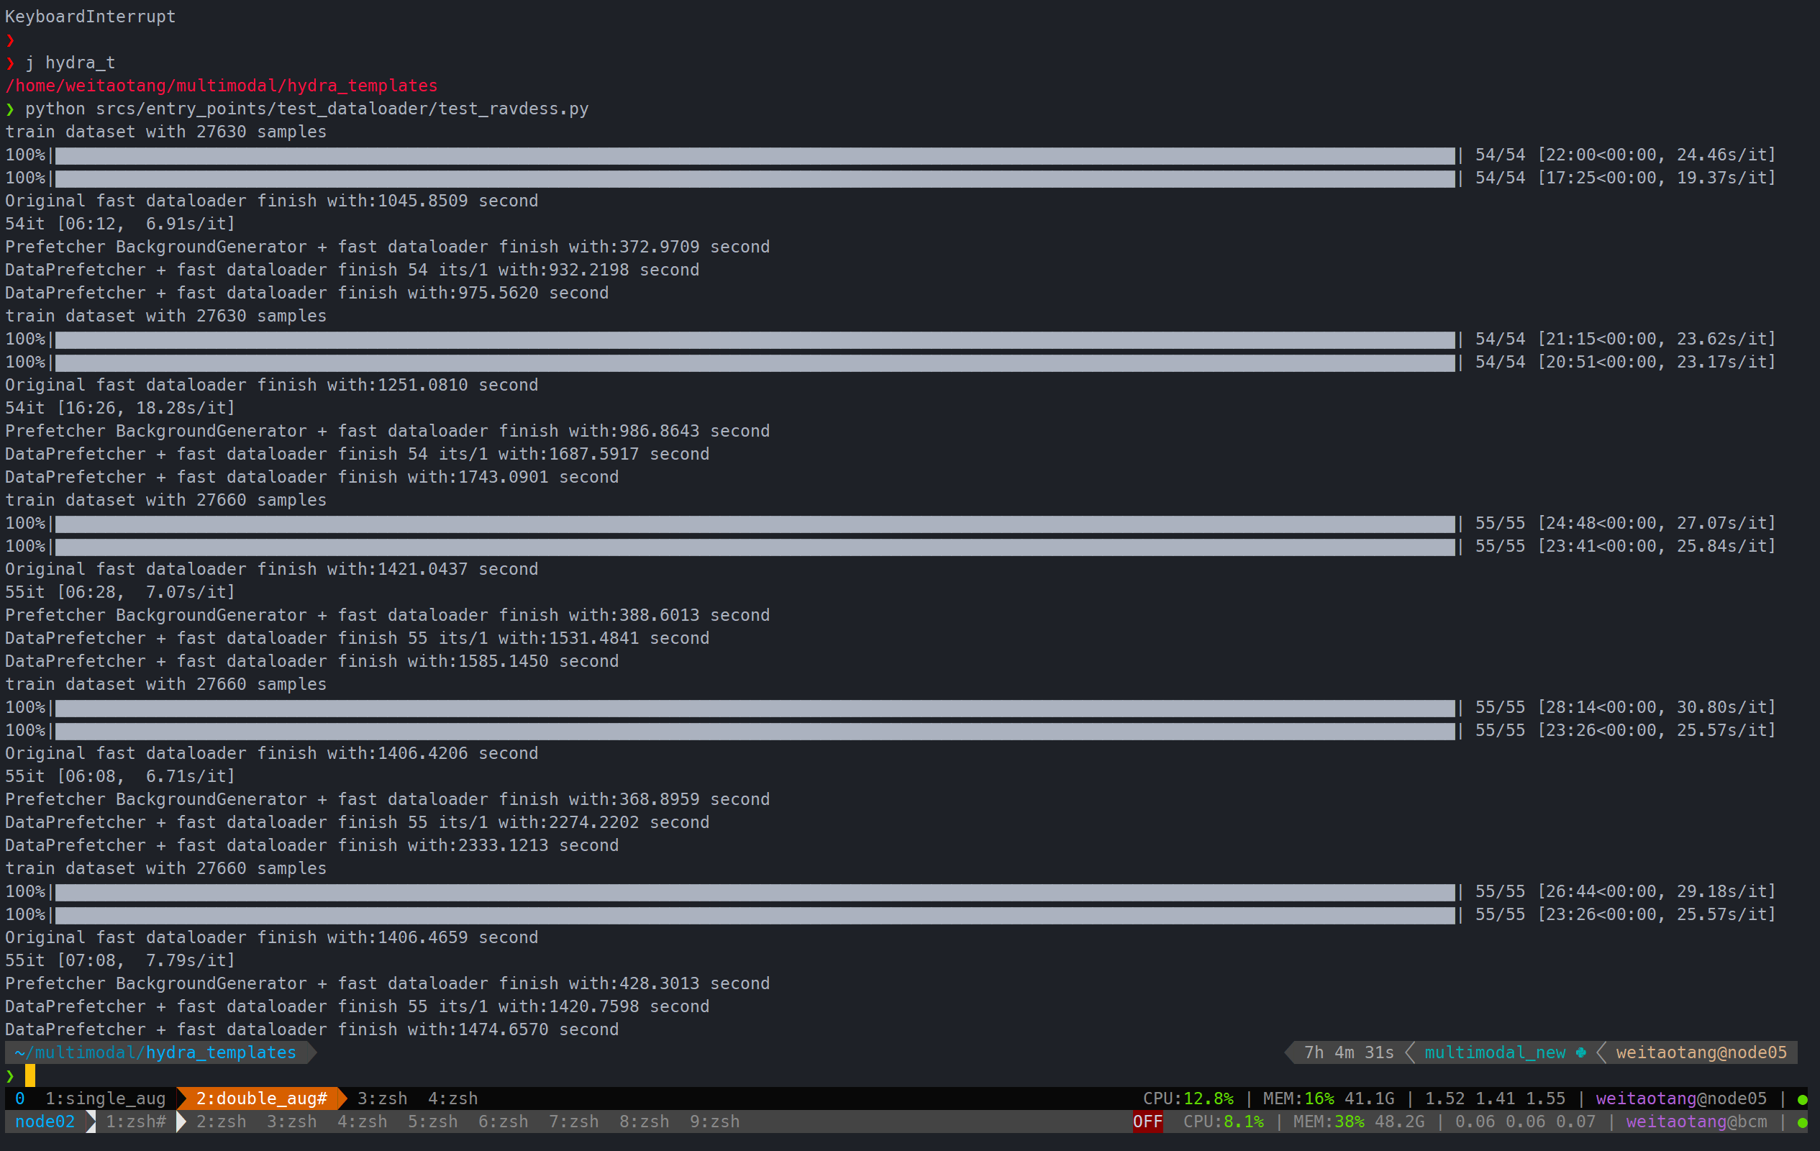Switch to 2:zsh window in node02 bar
1820x1151 pixels.
222,1122
